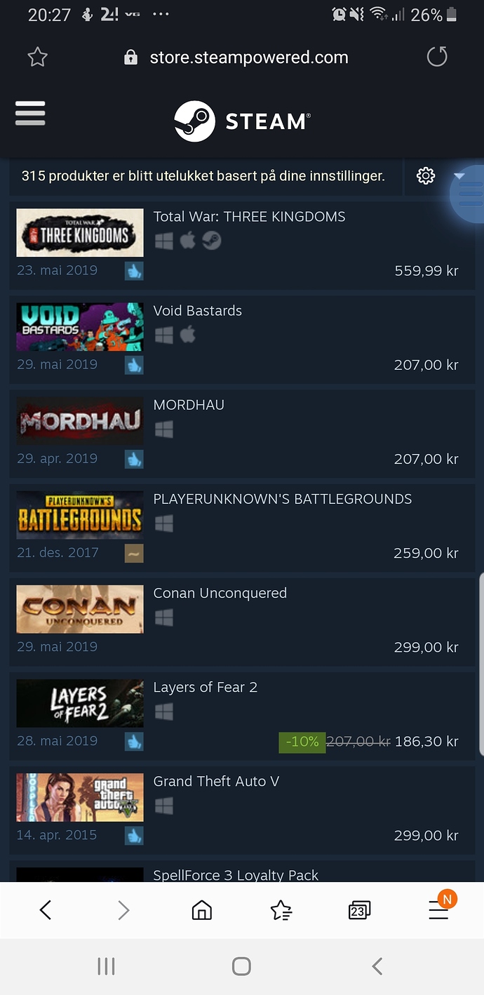Reload page using the refresh icon

437,57
